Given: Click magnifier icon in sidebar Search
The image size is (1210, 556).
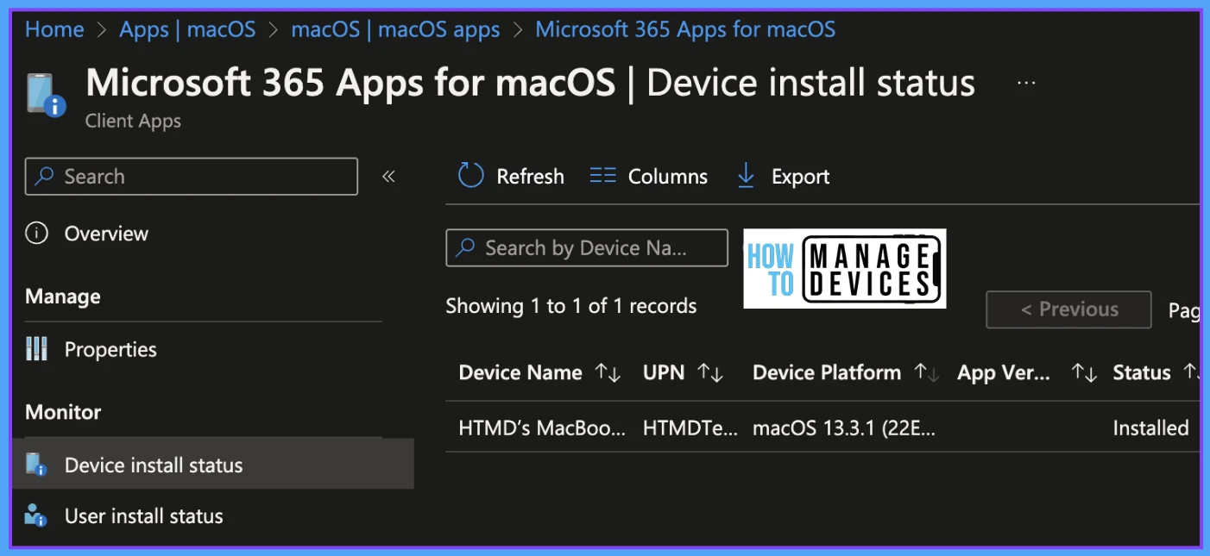Looking at the screenshot, I should point(45,177).
